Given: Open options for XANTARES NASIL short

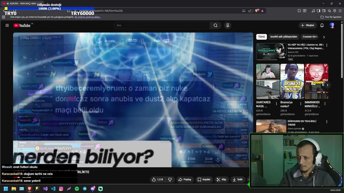Looking at the screenshot, I should (276, 104).
